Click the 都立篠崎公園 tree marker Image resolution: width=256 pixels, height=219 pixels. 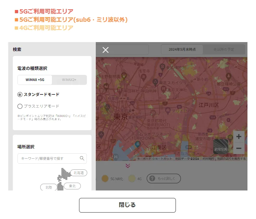point(229,76)
